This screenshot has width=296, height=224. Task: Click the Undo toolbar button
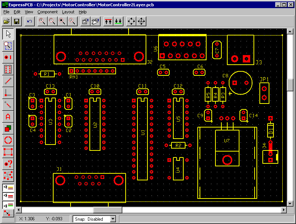coord(30,21)
